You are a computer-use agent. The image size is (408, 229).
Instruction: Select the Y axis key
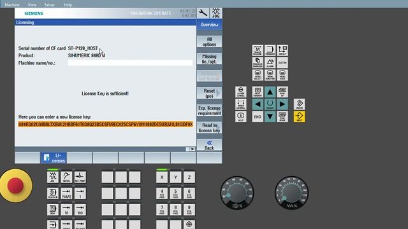click(175, 177)
